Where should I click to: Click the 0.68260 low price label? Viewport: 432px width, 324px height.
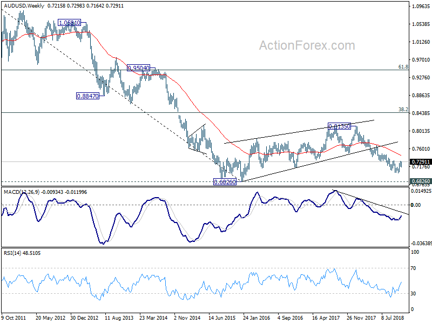tap(225, 181)
